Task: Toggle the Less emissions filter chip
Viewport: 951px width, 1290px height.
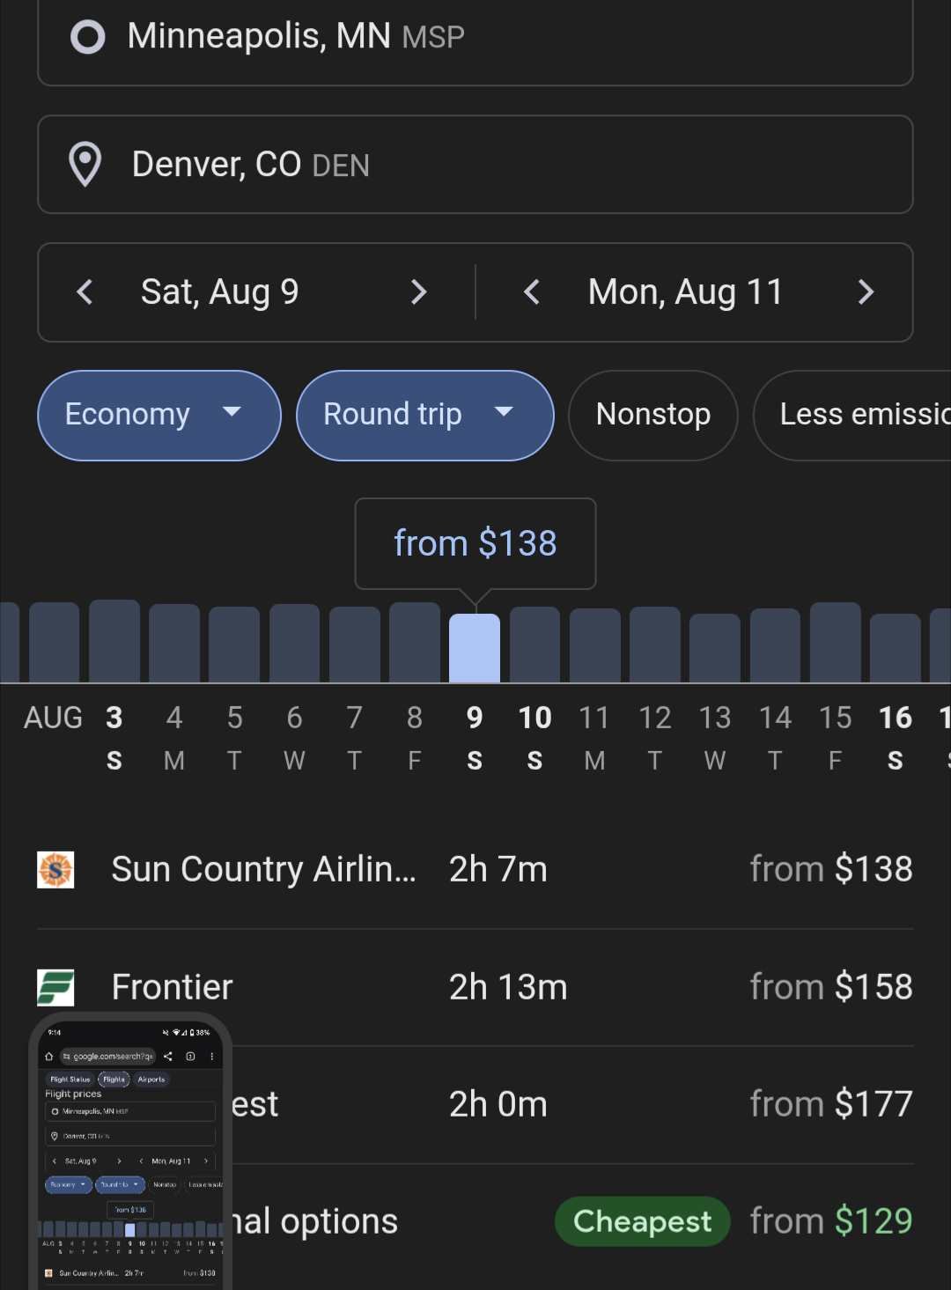Action: (852, 415)
